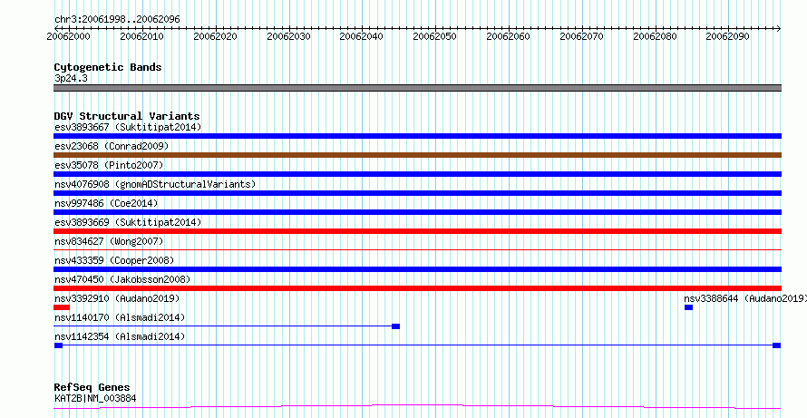807x418 pixels.
Task: Click the KAT2B|NM_003884 gene label
Action: coord(95,398)
